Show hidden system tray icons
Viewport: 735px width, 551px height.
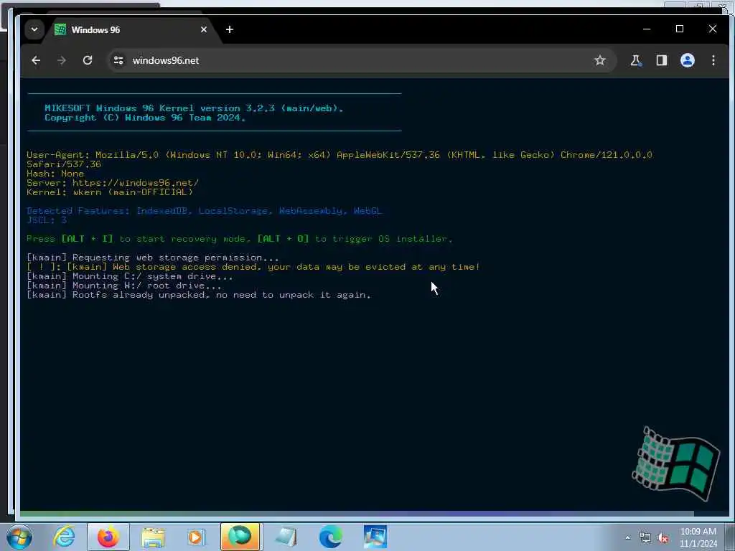coord(627,538)
